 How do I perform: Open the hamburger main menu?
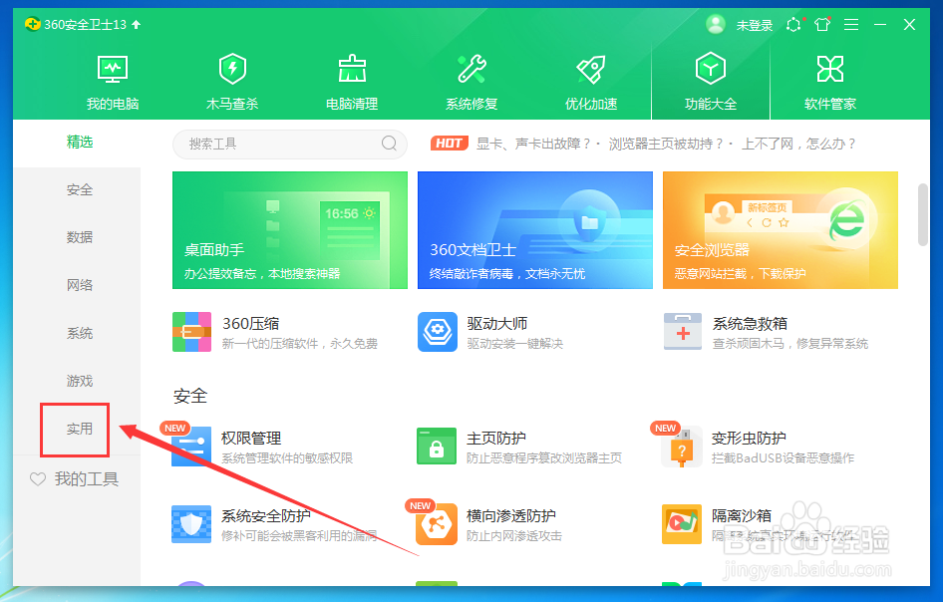click(850, 25)
